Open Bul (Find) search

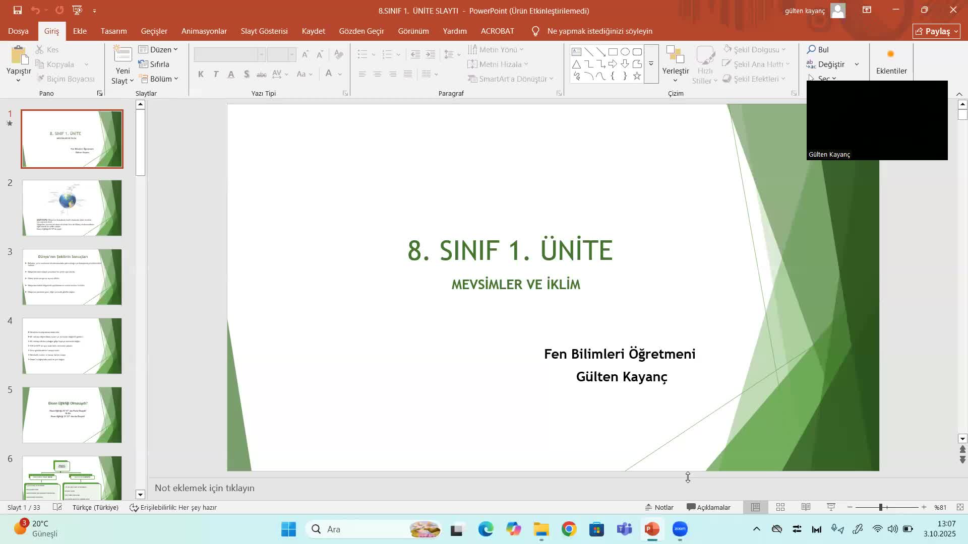819,49
